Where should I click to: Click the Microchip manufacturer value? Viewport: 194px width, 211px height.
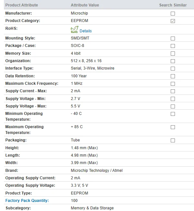(79, 13)
